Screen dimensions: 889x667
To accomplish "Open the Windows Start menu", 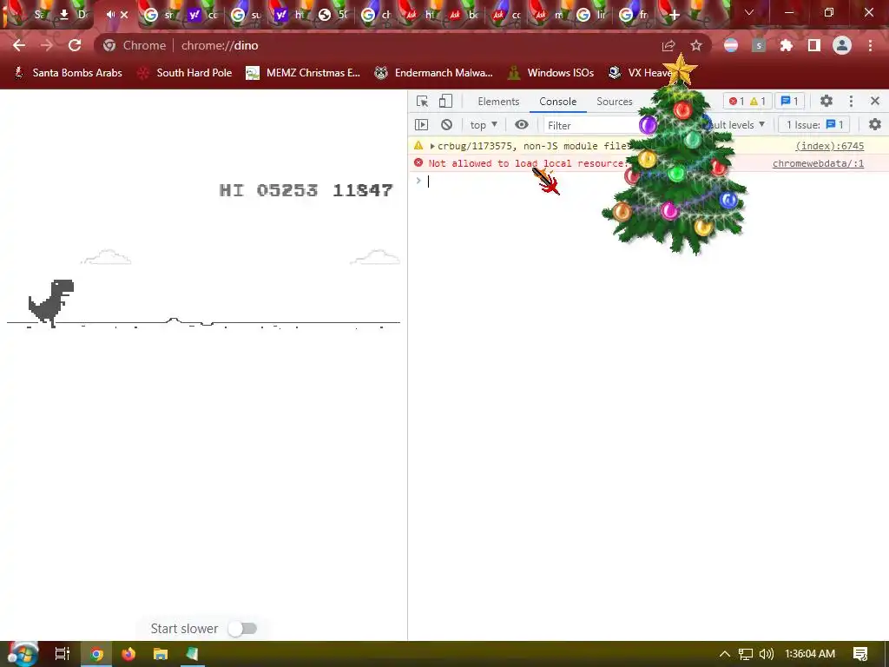I will click(22, 654).
